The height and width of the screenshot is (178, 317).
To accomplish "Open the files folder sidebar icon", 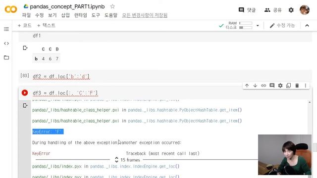I will [6, 57].
